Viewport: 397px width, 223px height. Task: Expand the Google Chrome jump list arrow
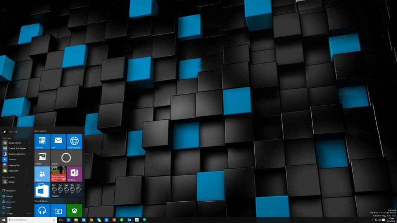click(29, 143)
